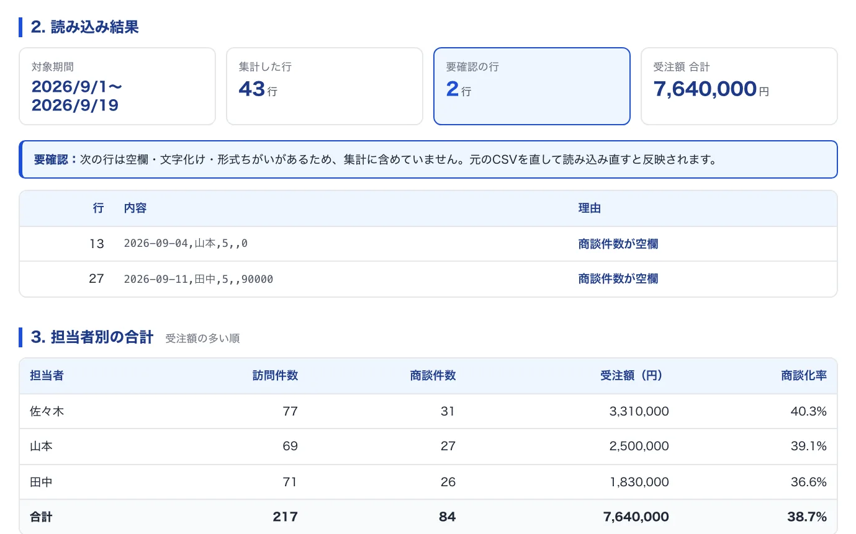
Task: Click 山本's order amount 2,500,000
Action: click(x=639, y=446)
